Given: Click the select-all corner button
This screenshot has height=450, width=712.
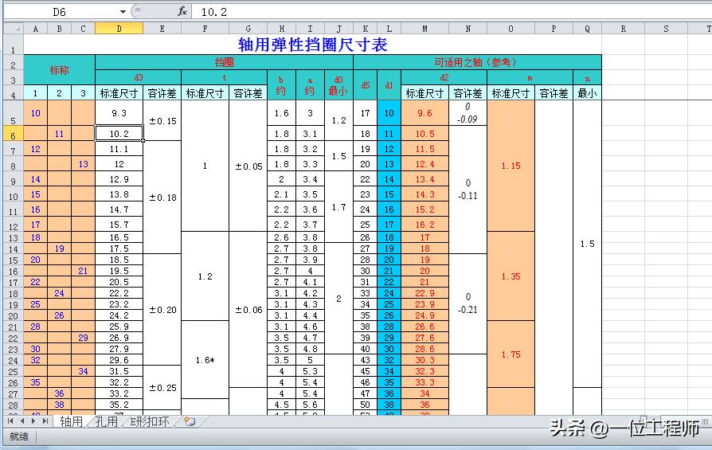Looking at the screenshot, I should tap(14, 29).
